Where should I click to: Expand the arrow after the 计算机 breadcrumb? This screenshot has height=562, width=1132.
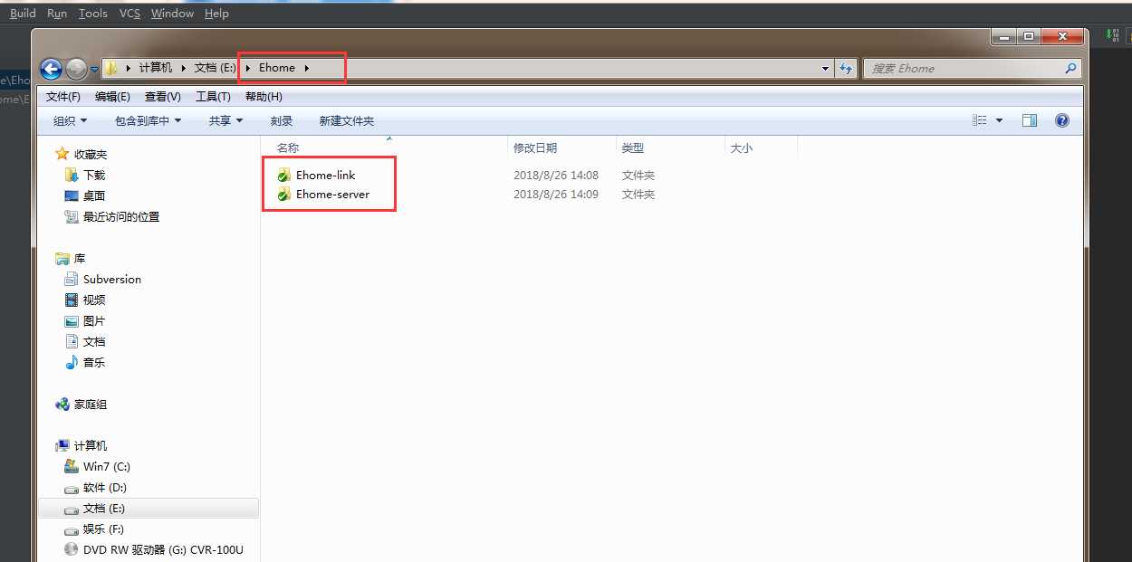(x=183, y=68)
